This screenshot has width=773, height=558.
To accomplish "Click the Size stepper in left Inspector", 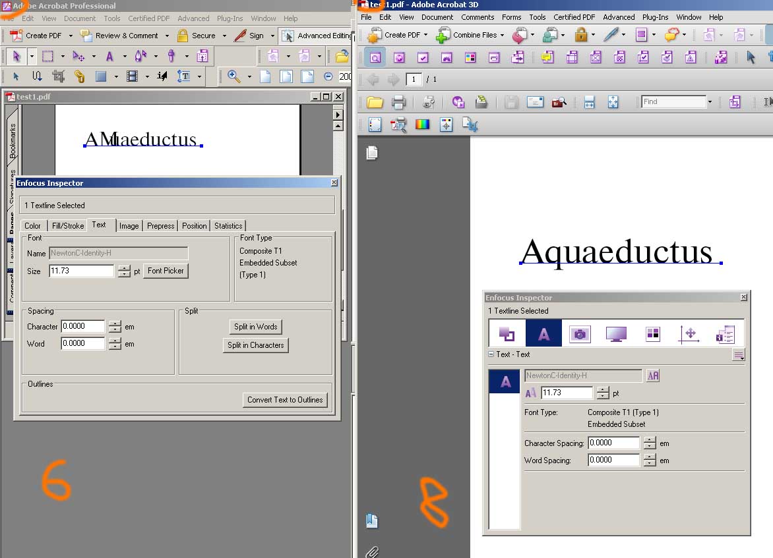I will 124,271.
